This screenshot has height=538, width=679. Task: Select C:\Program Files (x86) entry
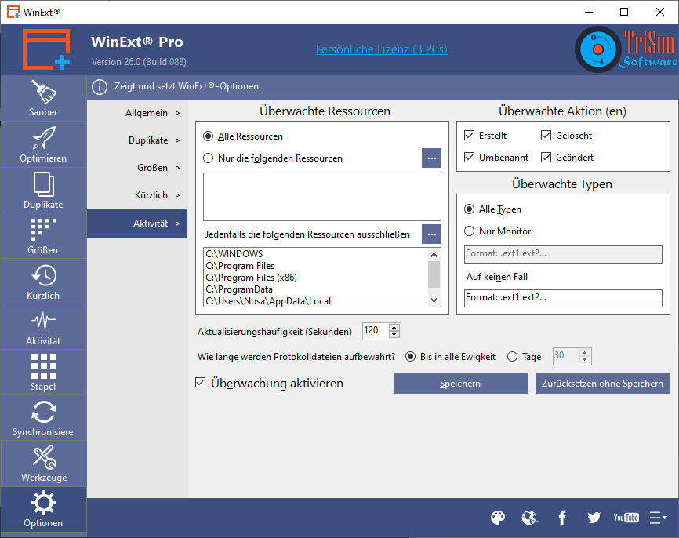[251, 277]
